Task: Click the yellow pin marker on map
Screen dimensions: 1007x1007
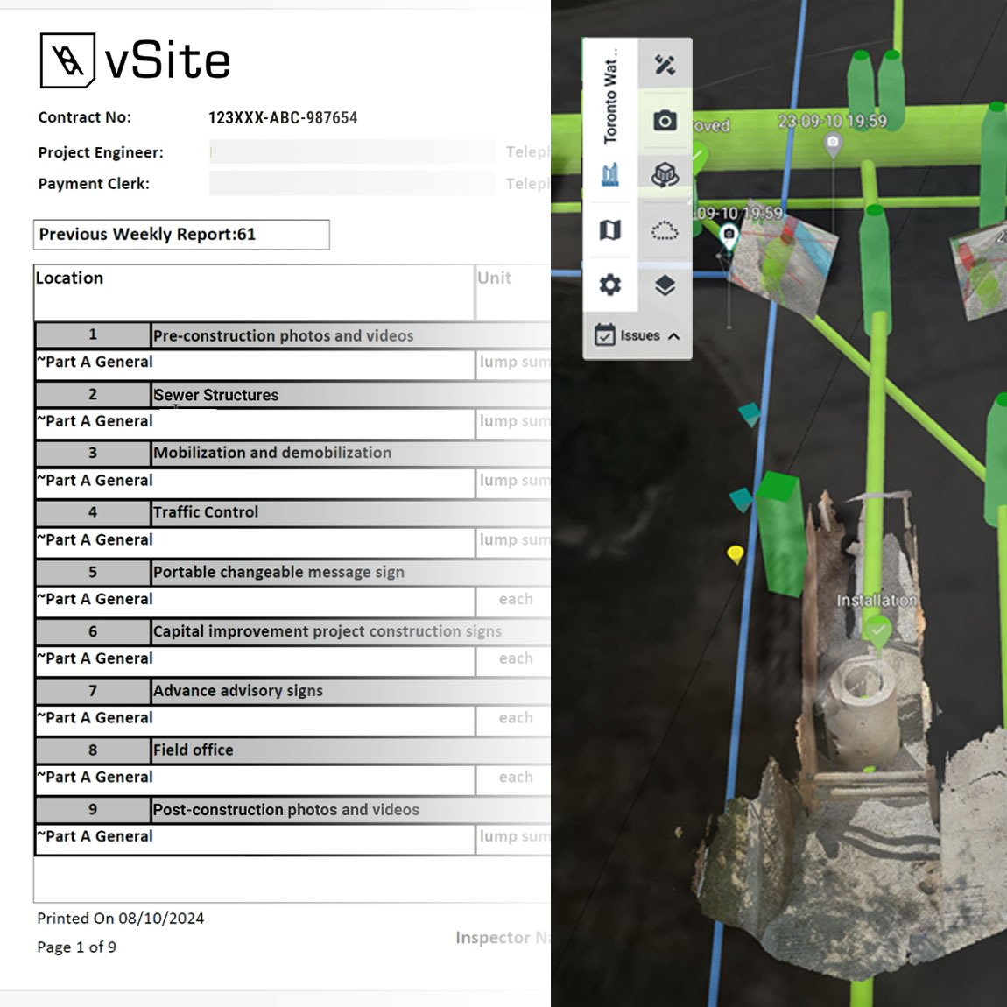Action: [x=736, y=553]
